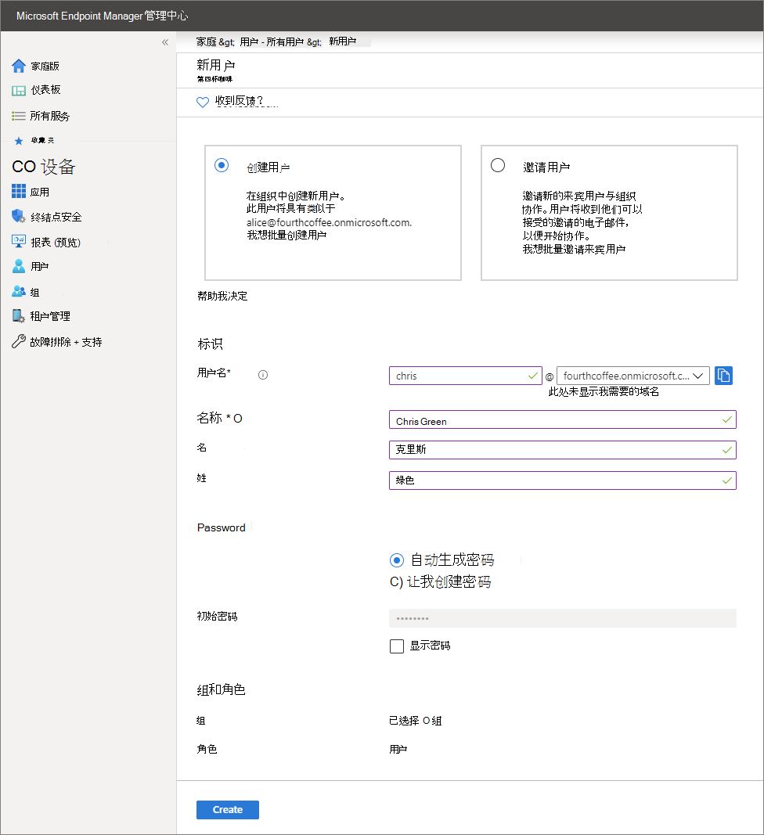Open the Apps (应用) grid icon
This screenshot has height=835, width=764.
(19, 191)
